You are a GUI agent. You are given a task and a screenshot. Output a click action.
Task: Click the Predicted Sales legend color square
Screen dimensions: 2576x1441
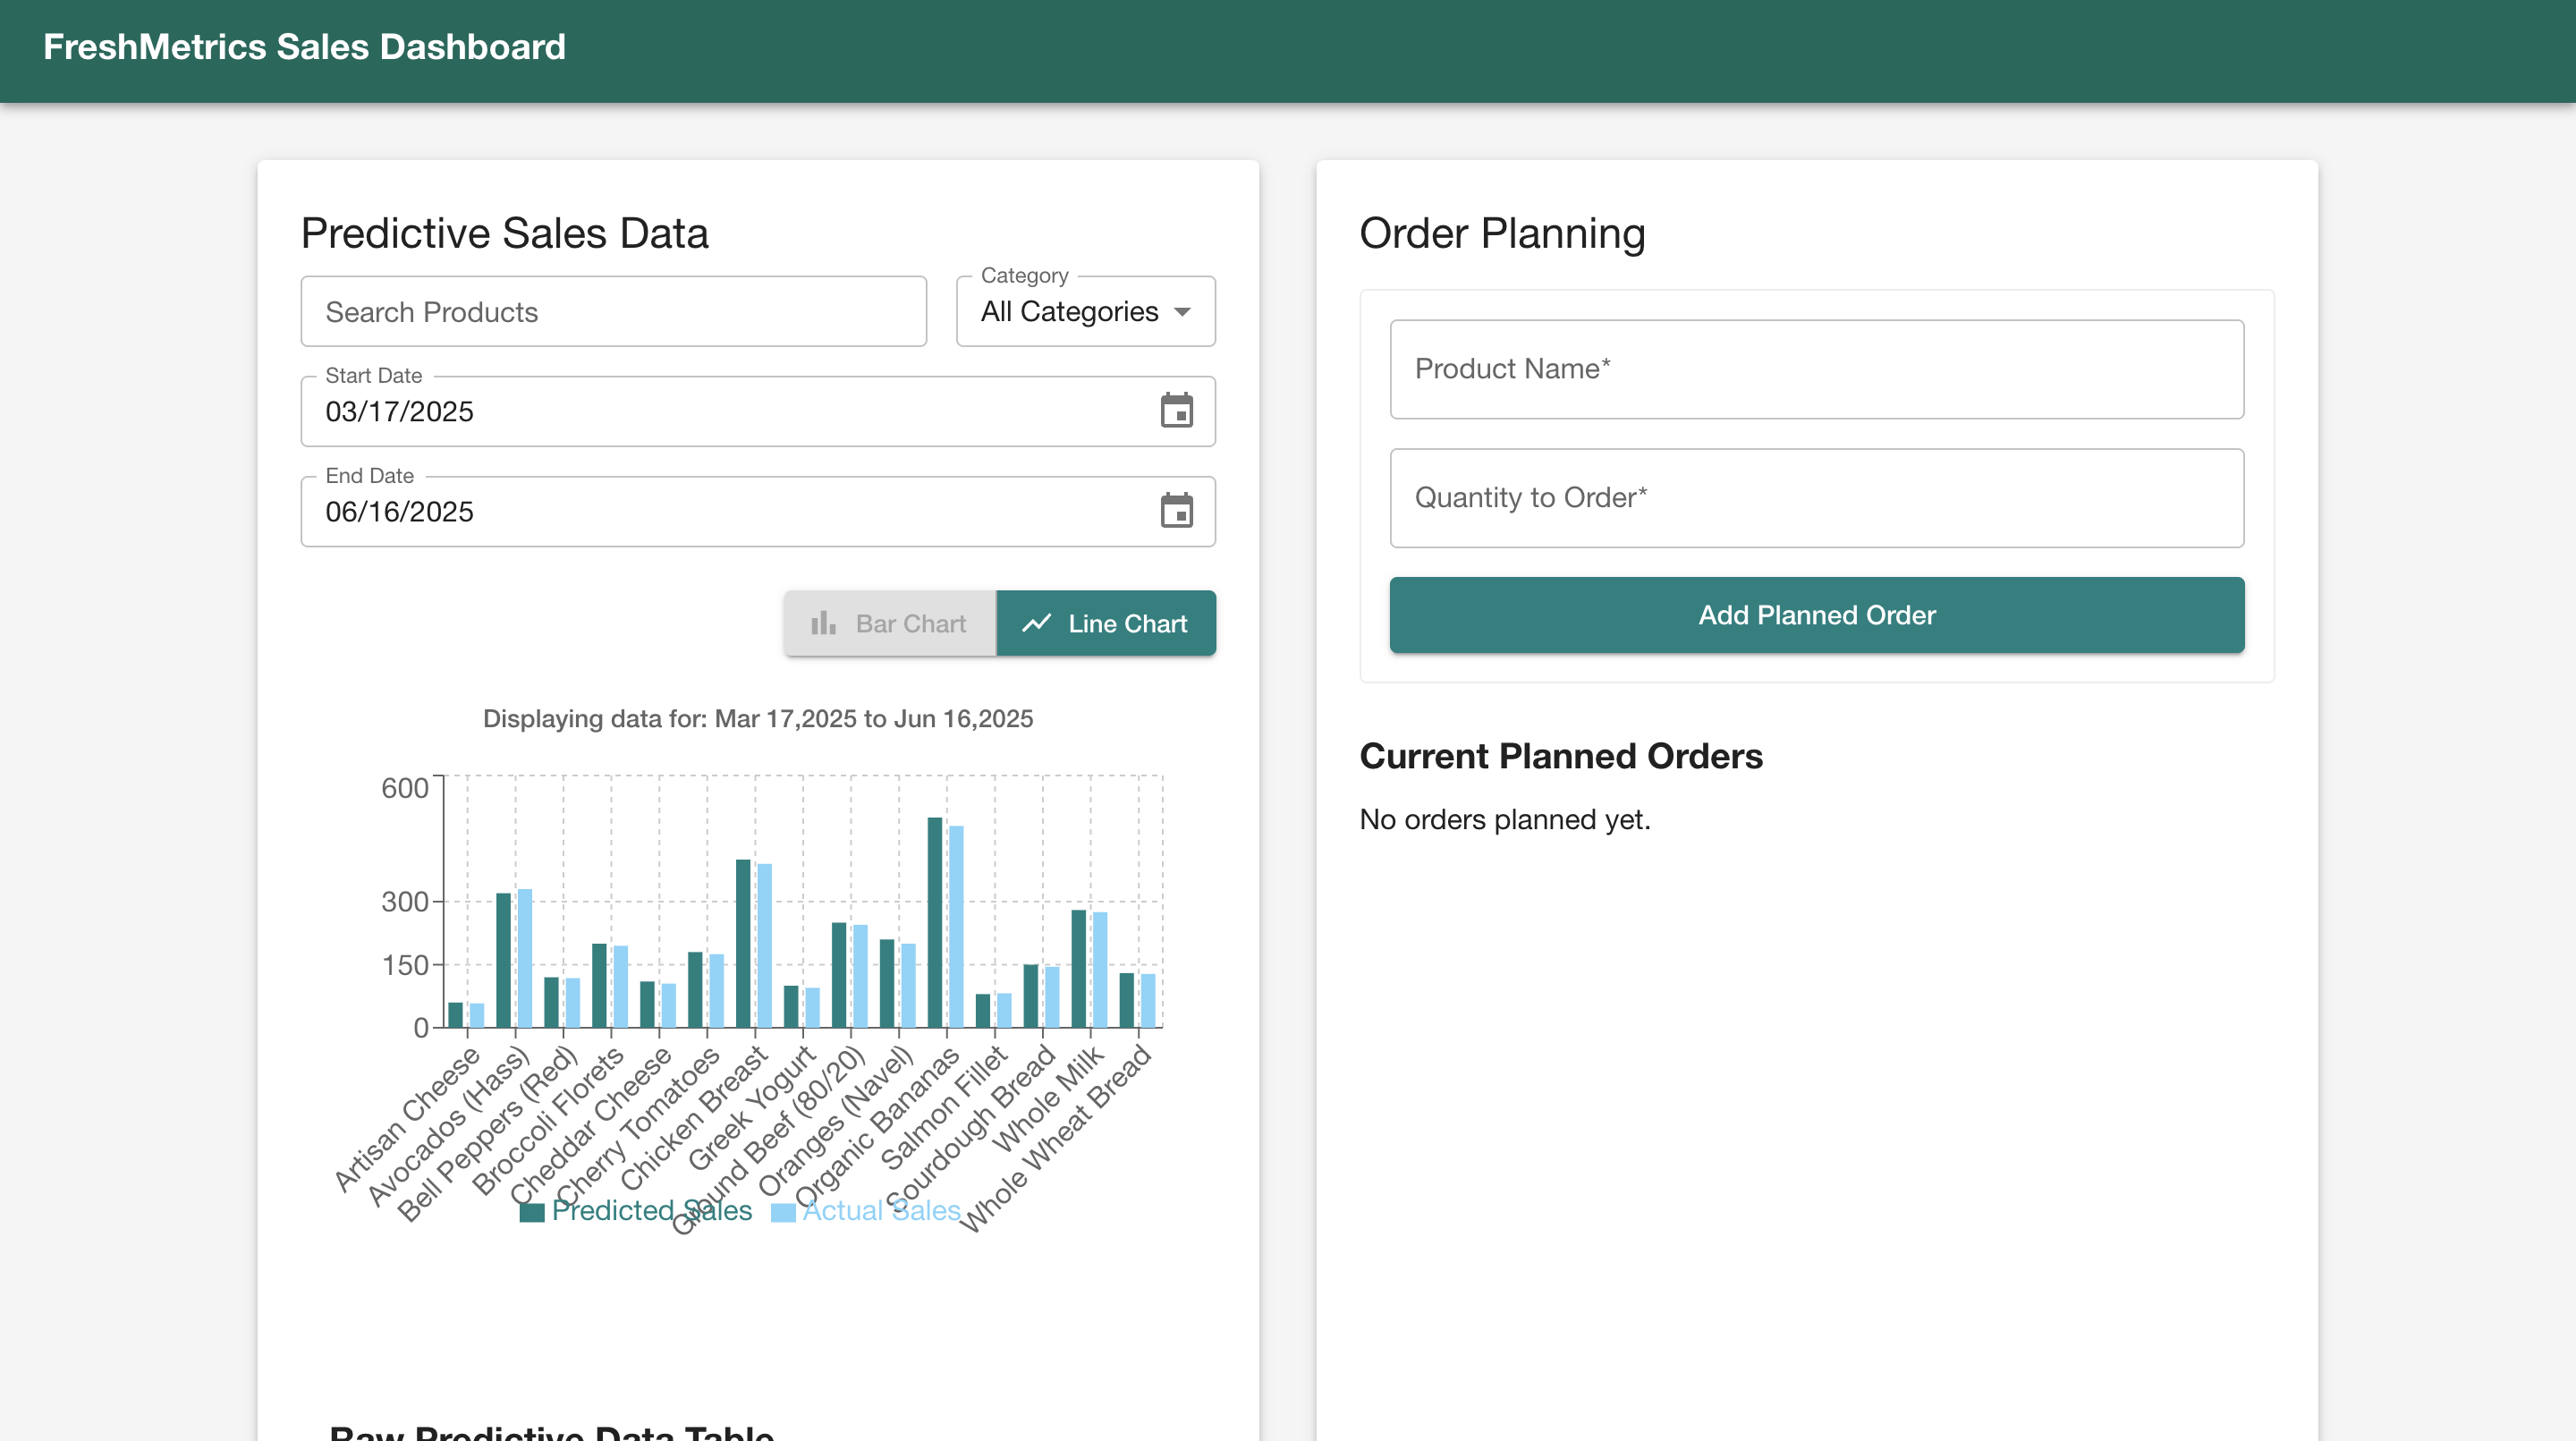pyautogui.click(x=532, y=1212)
